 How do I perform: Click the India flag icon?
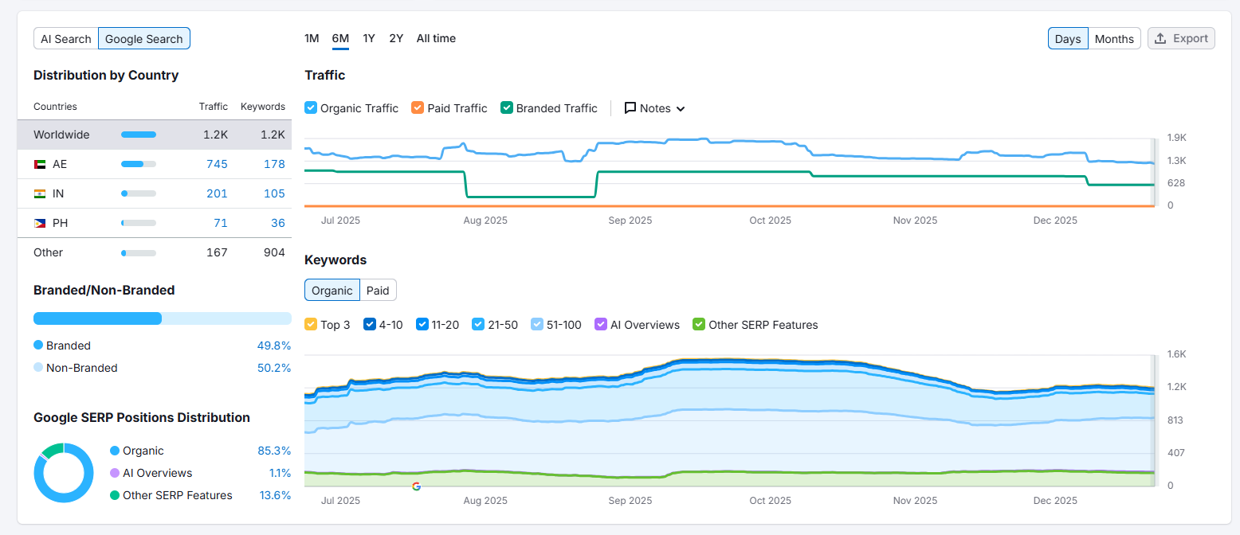pyautogui.click(x=40, y=193)
